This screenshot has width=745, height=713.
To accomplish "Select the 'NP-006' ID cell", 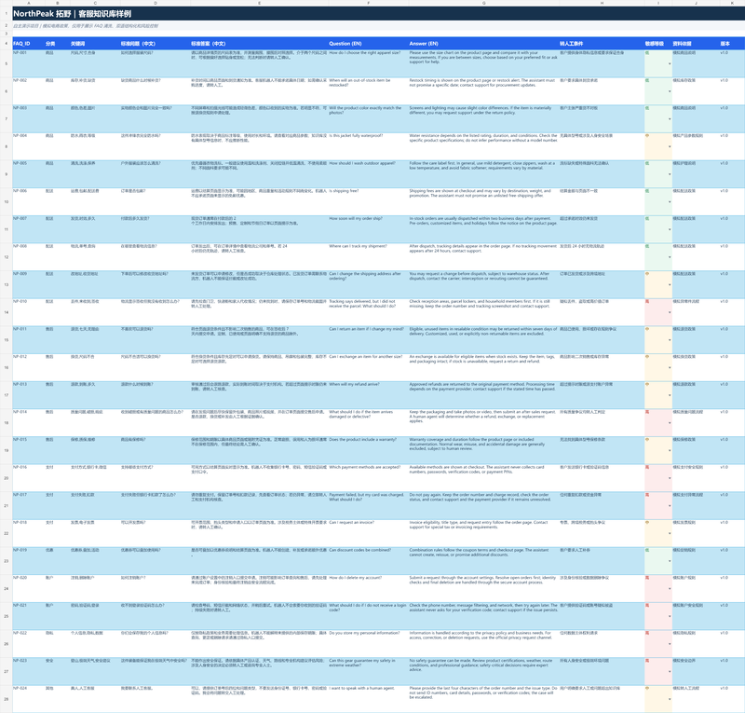I will [29, 201].
